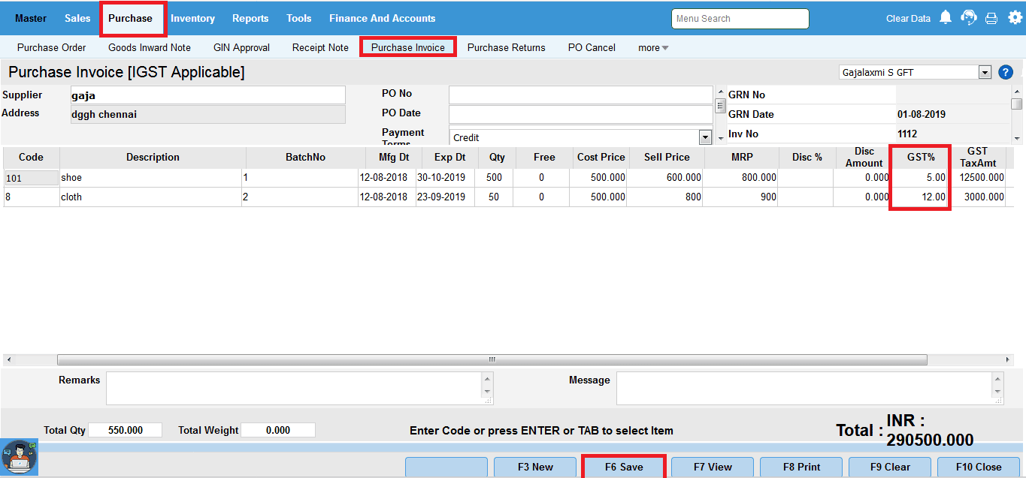Open the Finance And Accounts menu
The height and width of the screenshot is (478, 1026).
tap(382, 18)
